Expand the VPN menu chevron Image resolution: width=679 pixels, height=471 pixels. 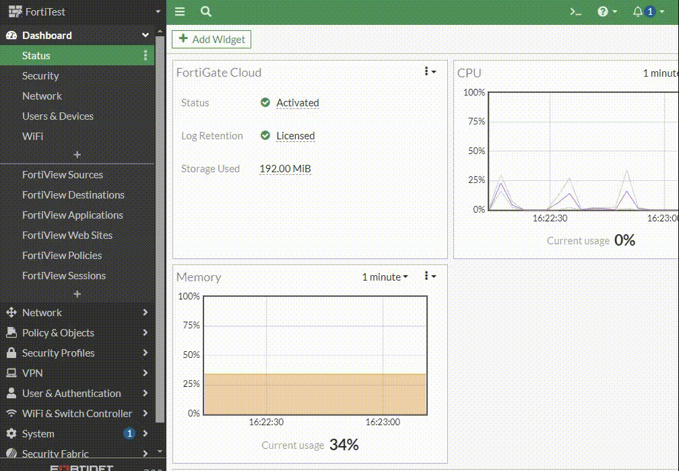point(145,373)
